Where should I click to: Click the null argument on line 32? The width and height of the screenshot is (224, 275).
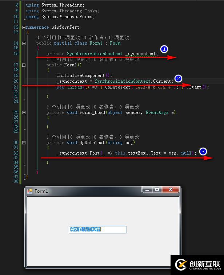point(186,153)
